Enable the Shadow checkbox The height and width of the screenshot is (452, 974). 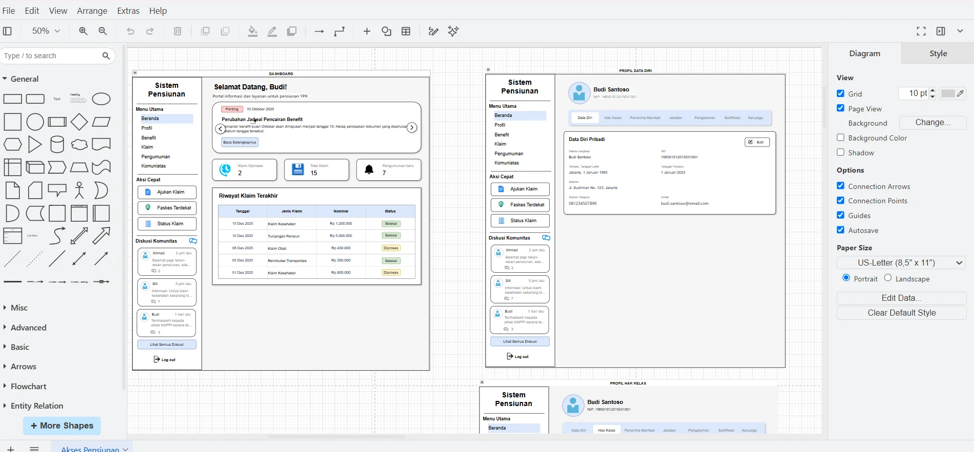click(x=840, y=152)
